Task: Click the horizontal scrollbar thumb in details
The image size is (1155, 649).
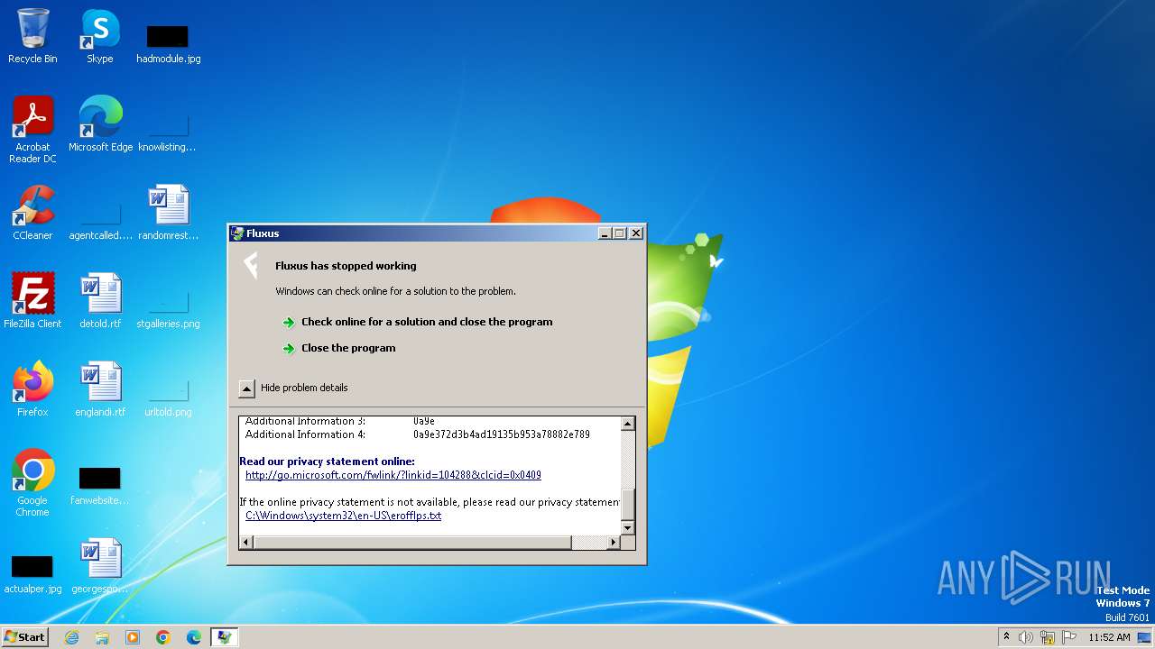Action: point(412,543)
